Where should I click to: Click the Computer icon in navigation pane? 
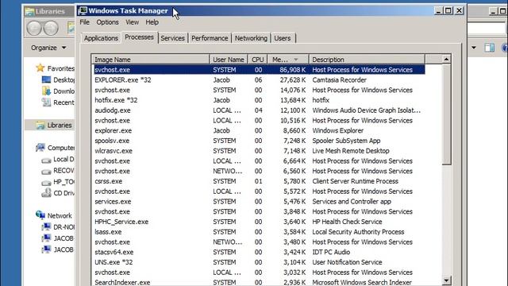pos(40,148)
